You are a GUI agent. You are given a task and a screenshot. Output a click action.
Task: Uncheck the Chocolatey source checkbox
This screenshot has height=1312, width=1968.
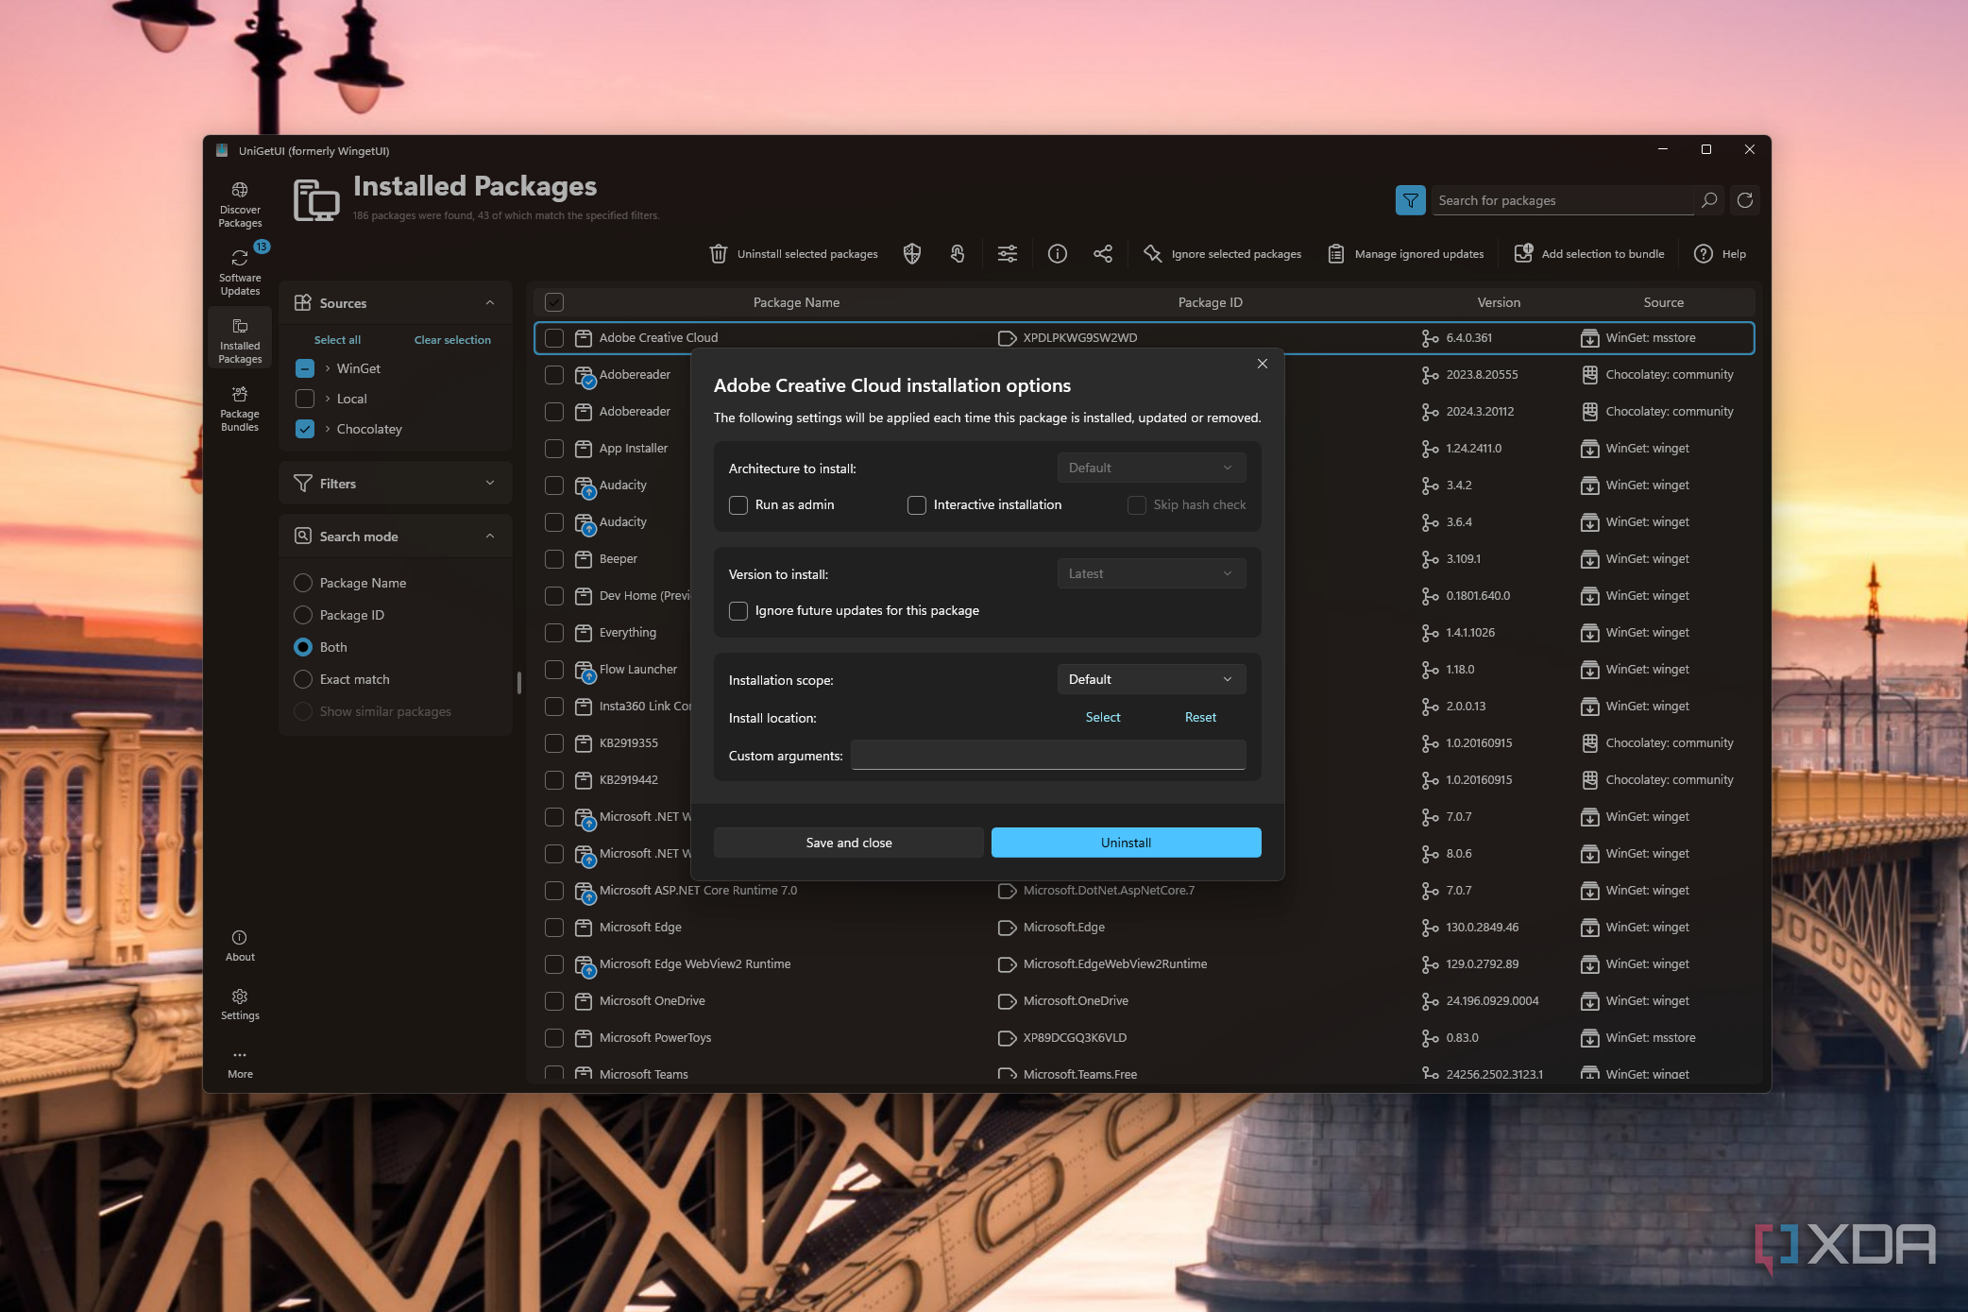coord(305,429)
